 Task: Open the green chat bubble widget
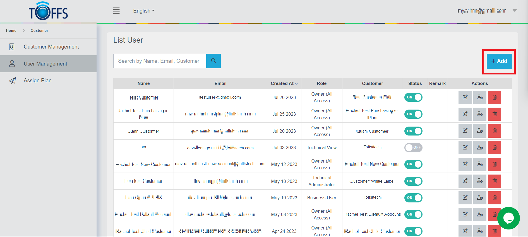pos(508,218)
